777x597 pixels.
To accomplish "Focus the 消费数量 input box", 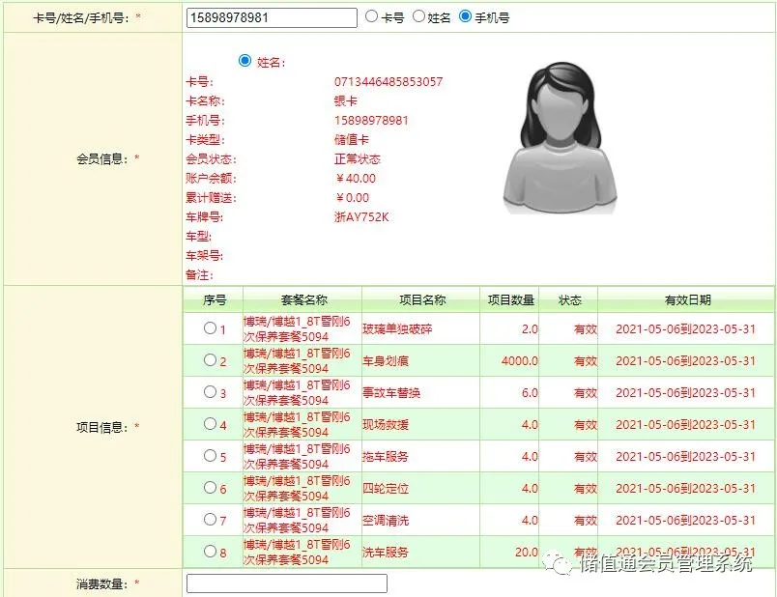I will point(286,583).
